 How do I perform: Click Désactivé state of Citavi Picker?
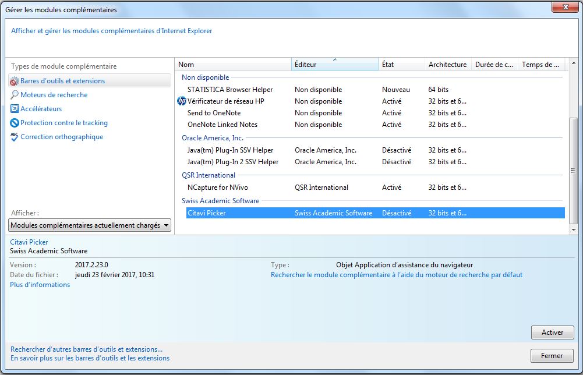(x=397, y=213)
